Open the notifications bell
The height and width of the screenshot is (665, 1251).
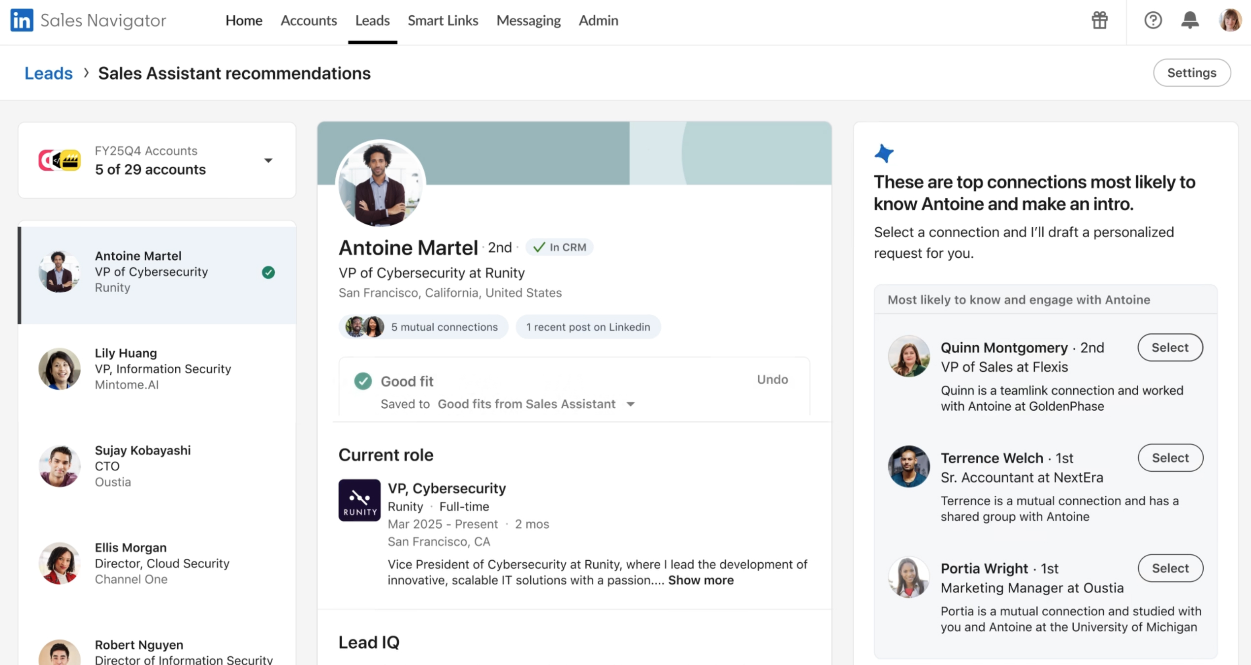pyautogui.click(x=1190, y=20)
